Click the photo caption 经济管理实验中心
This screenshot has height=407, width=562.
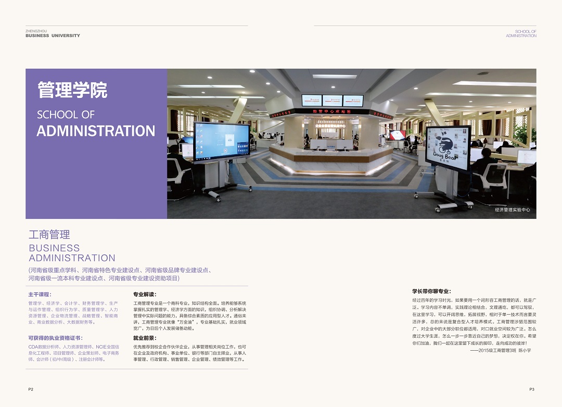[512, 209]
